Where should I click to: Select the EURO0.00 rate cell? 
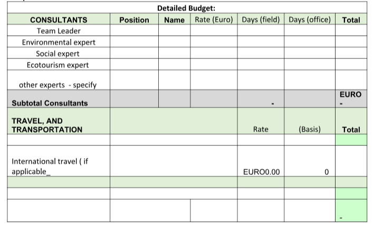261,161
